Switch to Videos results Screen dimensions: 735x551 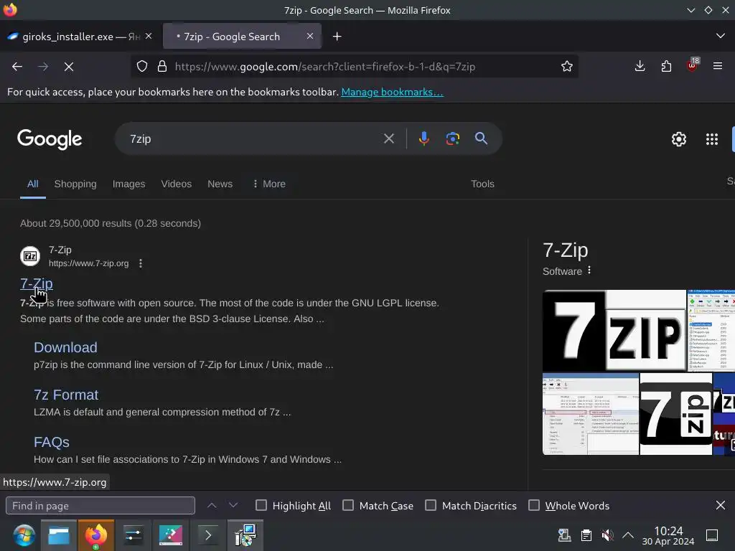pos(177,184)
